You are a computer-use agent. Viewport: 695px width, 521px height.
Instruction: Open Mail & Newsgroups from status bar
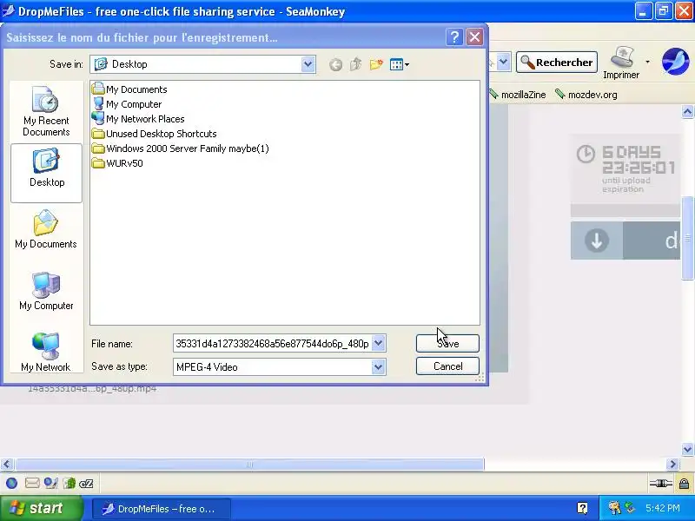[x=32, y=484]
